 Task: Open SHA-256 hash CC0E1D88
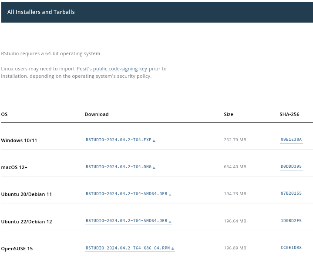[x=291, y=248]
